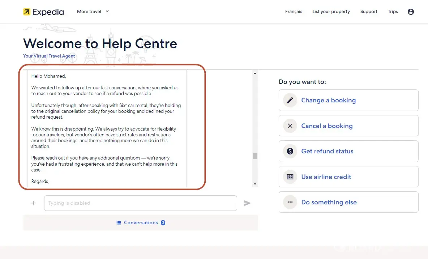The height and width of the screenshot is (259, 428).
Task: Open the List your property link
Action: click(x=331, y=12)
